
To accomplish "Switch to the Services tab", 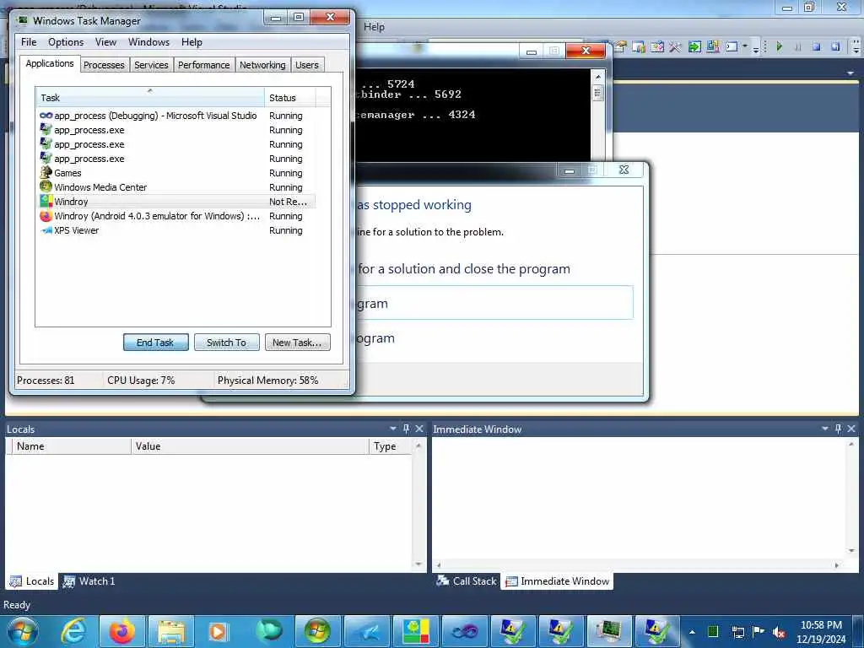I will [152, 65].
